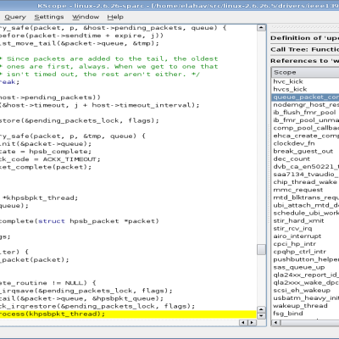The height and width of the screenshot is (339, 339).
Task: Select fsg_bind result row
Action: pyautogui.click(x=305, y=314)
